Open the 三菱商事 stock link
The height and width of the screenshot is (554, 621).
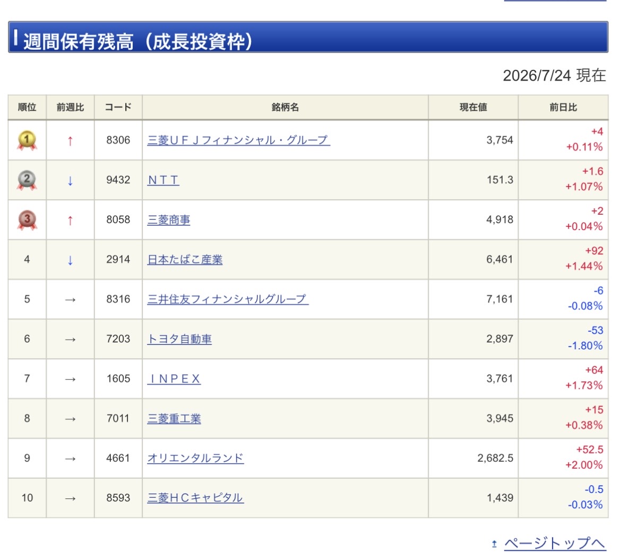coord(169,219)
